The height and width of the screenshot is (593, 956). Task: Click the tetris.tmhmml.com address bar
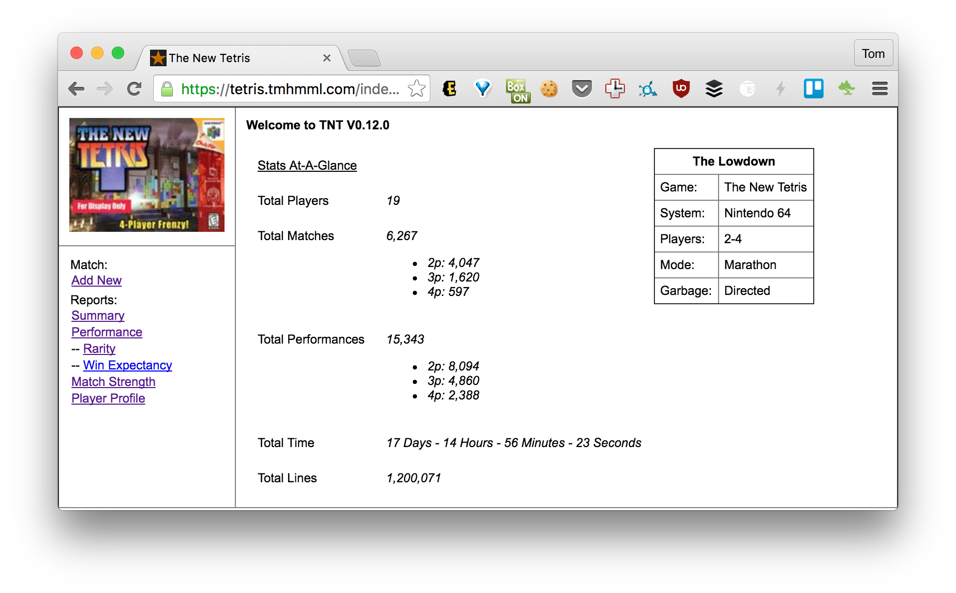pyautogui.click(x=292, y=89)
